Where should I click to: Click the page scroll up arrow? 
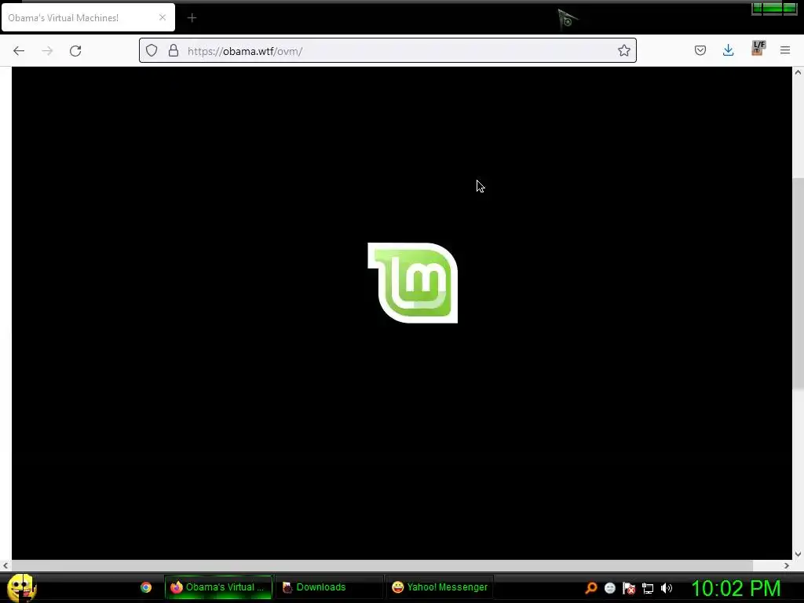click(x=798, y=72)
